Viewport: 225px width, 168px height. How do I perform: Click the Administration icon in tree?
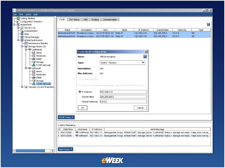22,31
